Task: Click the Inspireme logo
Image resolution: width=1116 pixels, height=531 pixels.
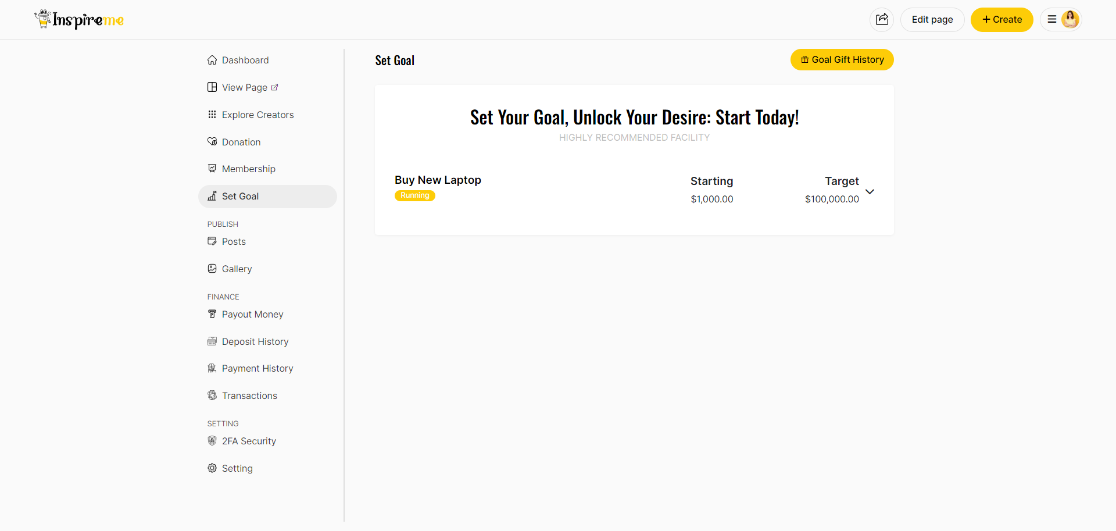Action: tap(79, 19)
